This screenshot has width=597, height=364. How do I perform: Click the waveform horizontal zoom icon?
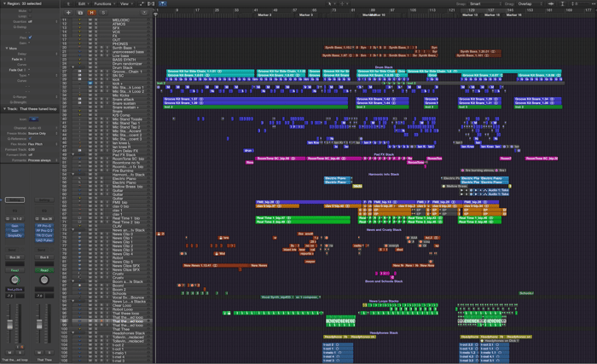551,3
